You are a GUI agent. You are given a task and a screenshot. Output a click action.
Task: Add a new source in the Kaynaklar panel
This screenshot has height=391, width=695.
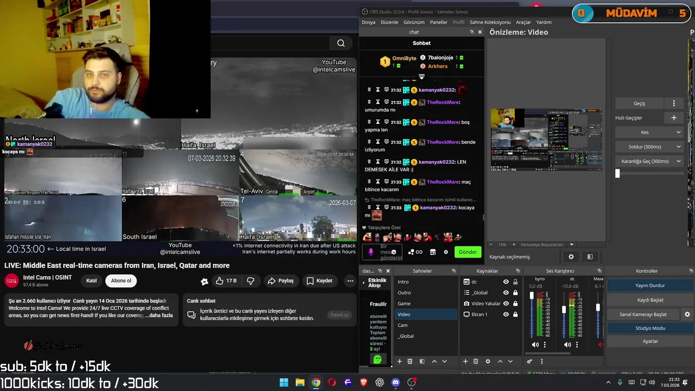click(465, 361)
